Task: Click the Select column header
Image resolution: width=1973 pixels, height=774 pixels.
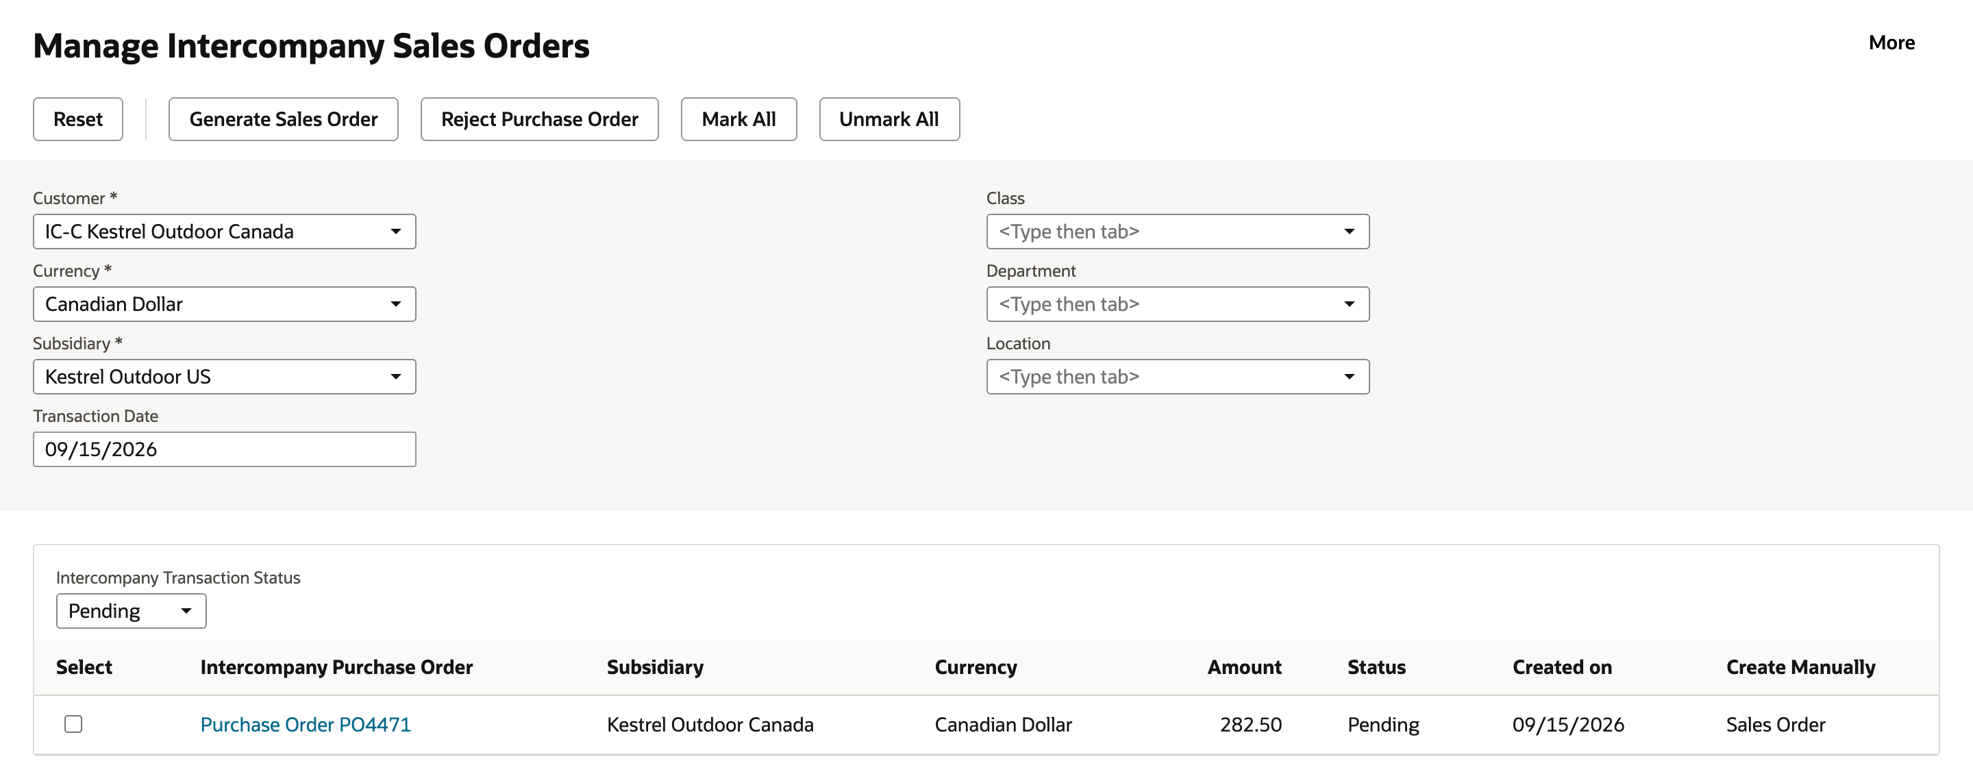Action: (84, 667)
